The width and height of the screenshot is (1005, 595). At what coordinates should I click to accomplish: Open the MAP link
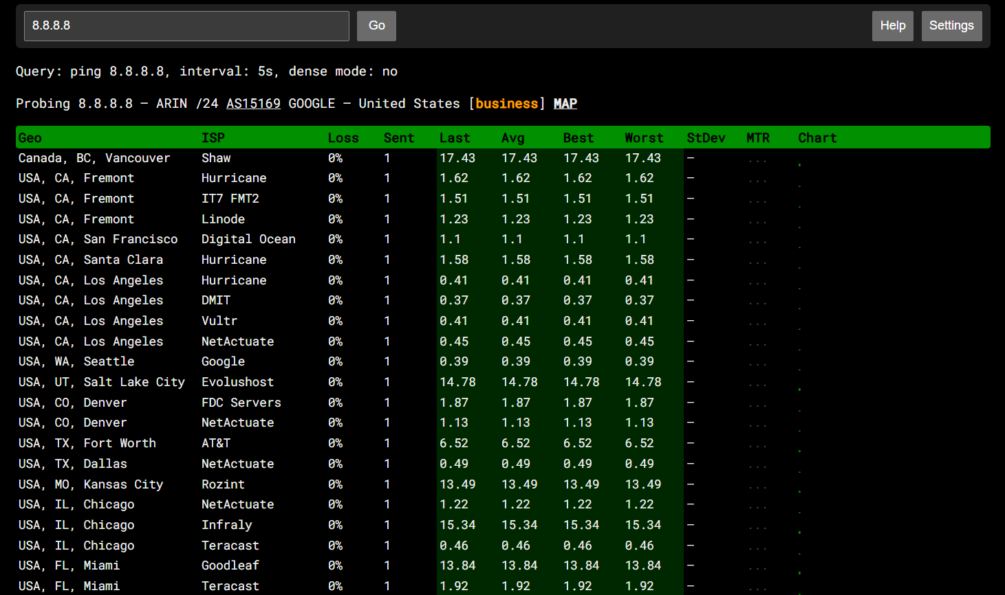tap(565, 104)
